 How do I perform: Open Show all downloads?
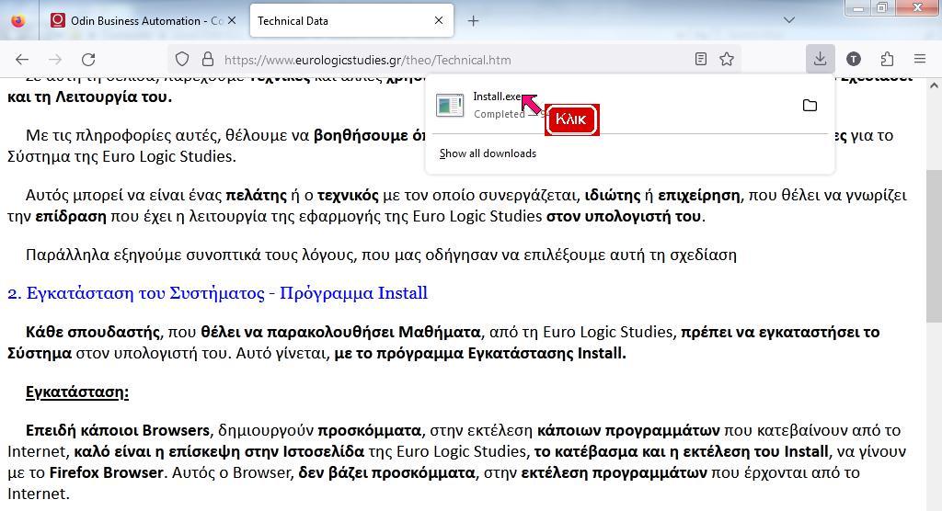(x=488, y=153)
